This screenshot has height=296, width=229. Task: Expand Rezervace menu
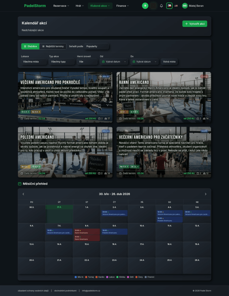click(x=61, y=6)
